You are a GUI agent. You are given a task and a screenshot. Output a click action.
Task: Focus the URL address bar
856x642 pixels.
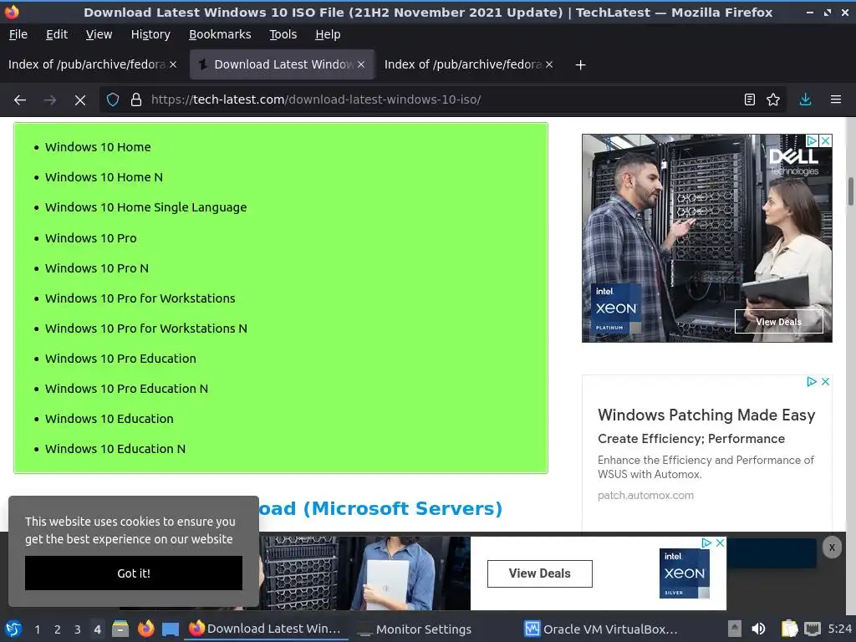[442, 99]
